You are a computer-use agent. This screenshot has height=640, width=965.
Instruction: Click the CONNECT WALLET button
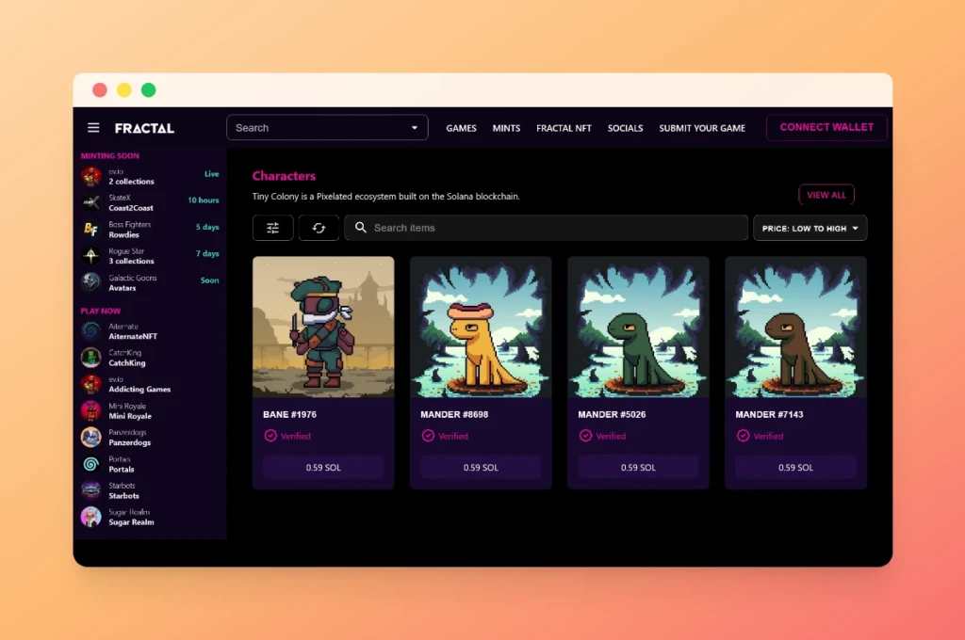826,127
